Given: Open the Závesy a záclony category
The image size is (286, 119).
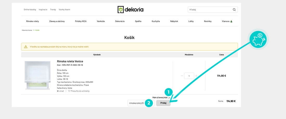Looking at the screenshot, I should pyautogui.click(x=57, y=21).
